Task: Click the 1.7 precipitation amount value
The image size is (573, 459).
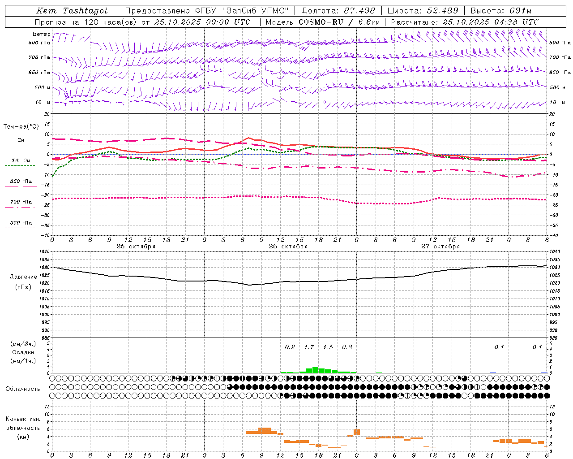Action: point(309,347)
